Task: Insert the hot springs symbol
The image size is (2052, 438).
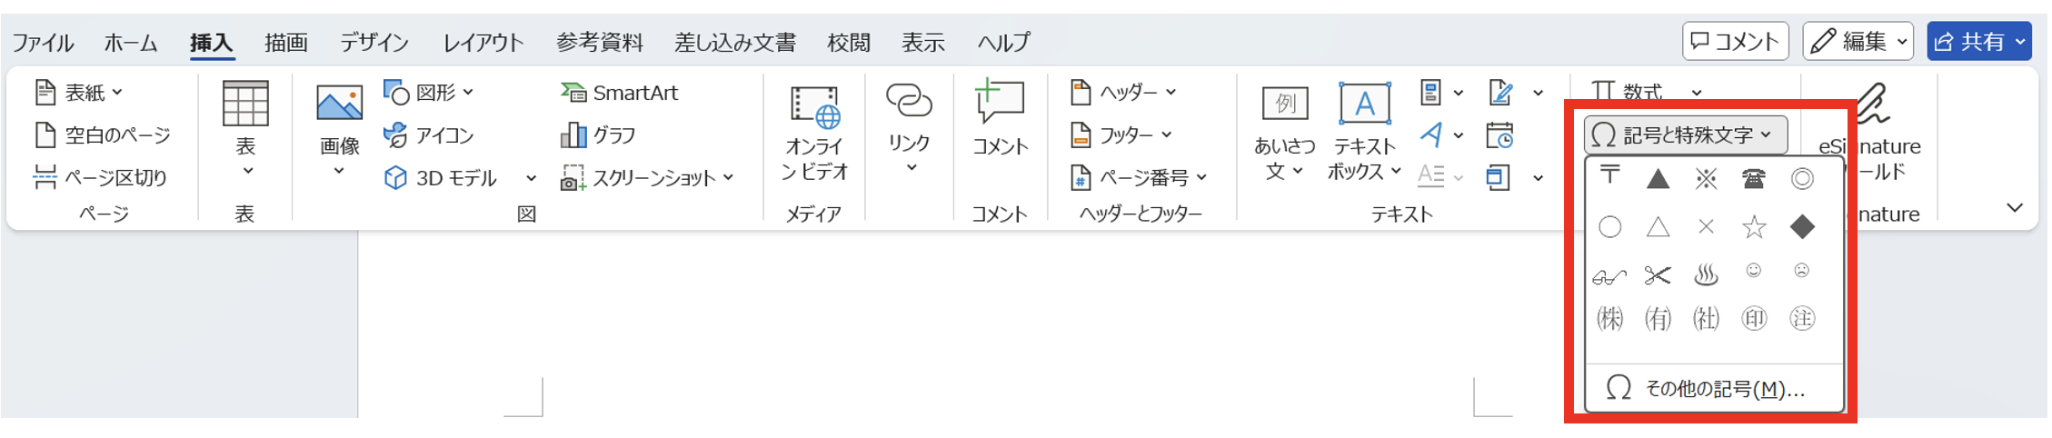Action: pos(1706,275)
